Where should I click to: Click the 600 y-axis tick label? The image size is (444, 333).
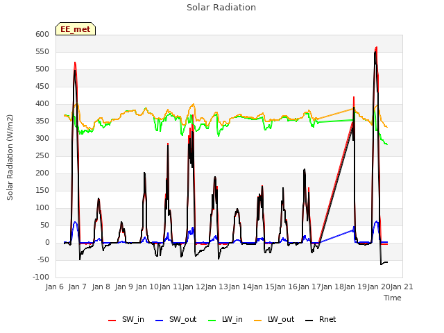pos(42,34)
